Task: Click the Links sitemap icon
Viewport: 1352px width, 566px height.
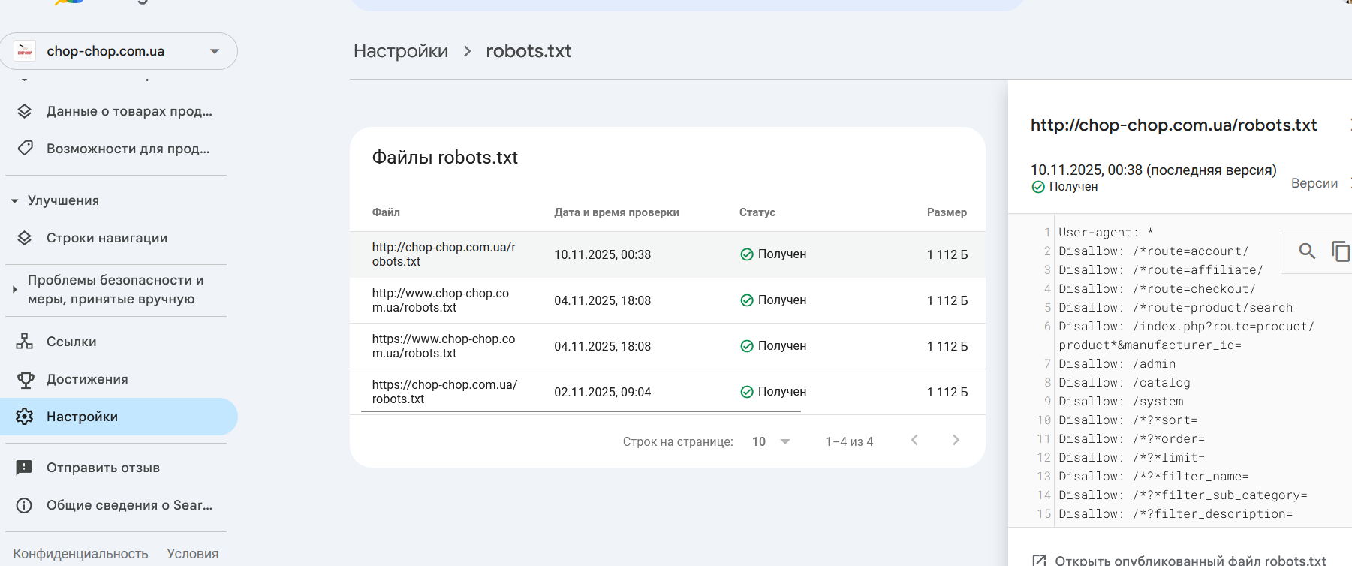Action: pyautogui.click(x=25, y=342)
